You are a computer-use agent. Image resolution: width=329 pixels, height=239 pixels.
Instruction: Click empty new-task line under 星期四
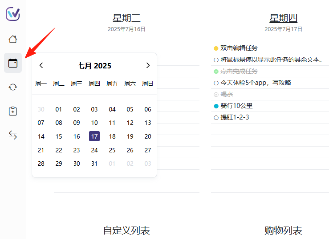pos(270,129)
